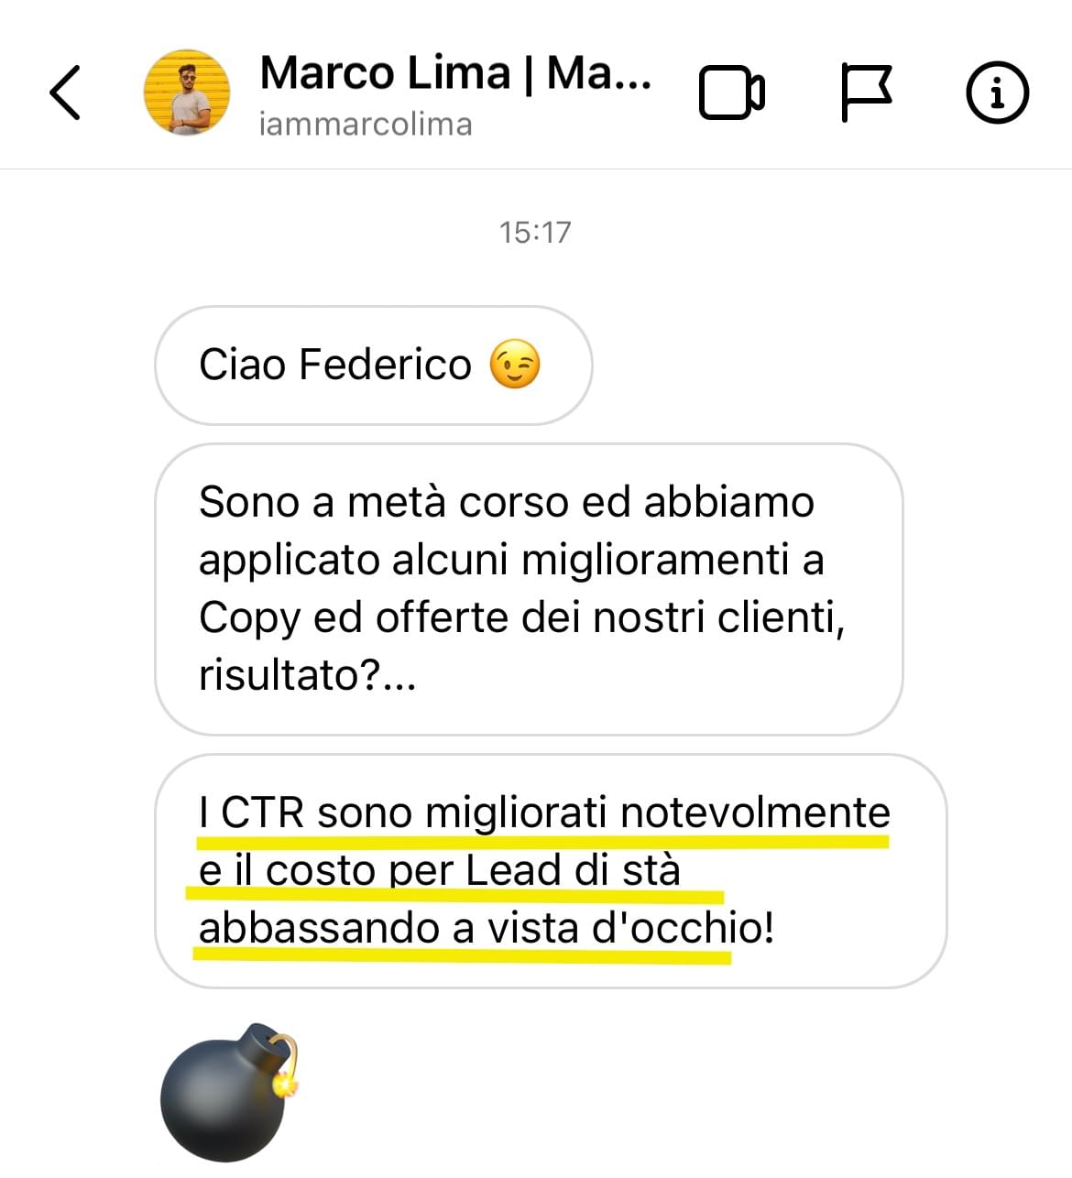Image resolution: width=1072 pixels, height=1178 pixels.
Task: Open Marco Lima's profile picture
Action: (187, 93)
